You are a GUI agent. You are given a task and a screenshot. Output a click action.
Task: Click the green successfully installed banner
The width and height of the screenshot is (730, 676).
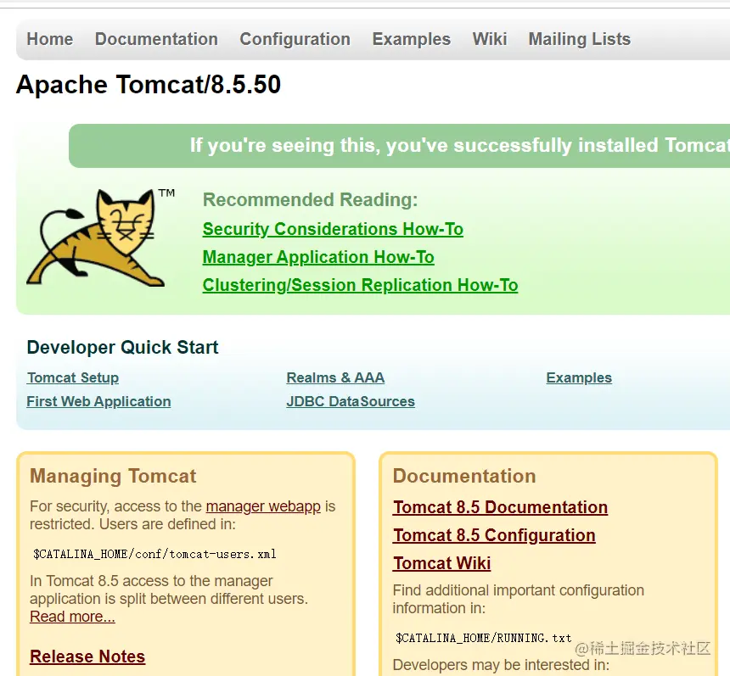[399, 146]
